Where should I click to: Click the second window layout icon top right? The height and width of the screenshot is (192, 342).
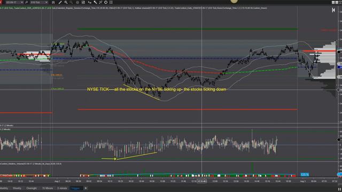point(337,2)
